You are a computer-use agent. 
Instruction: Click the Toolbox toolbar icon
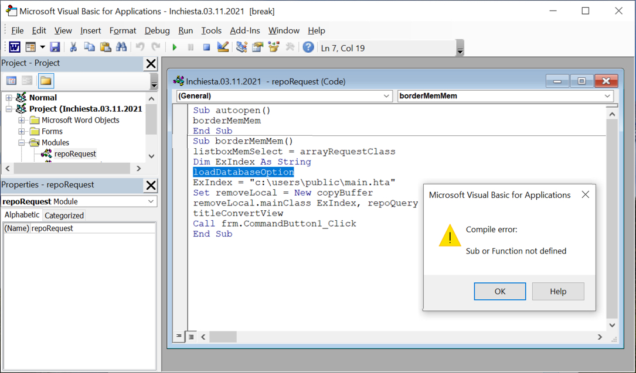[x=290, y=47]
